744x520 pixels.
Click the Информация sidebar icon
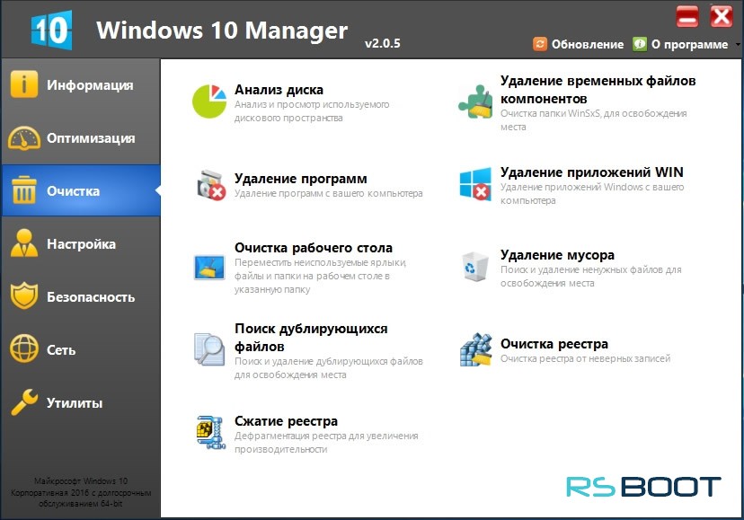click(x=23, y=84)
